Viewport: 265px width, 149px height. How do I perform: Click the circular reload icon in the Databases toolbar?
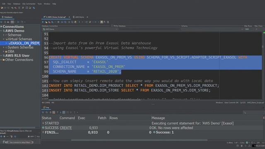(x=1, y=22)
